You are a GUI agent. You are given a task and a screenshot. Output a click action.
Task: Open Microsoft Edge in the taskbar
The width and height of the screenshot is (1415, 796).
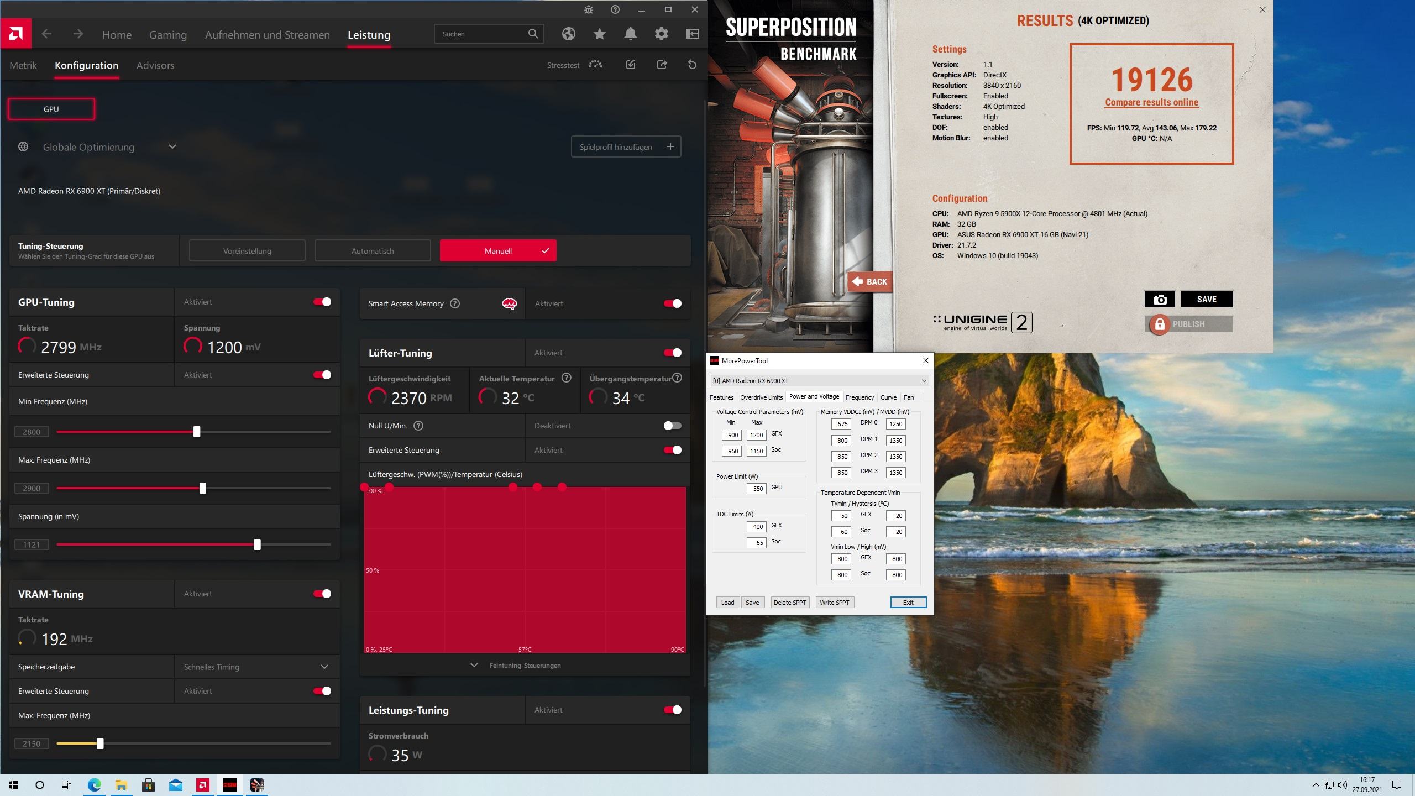tap(95, 785)
